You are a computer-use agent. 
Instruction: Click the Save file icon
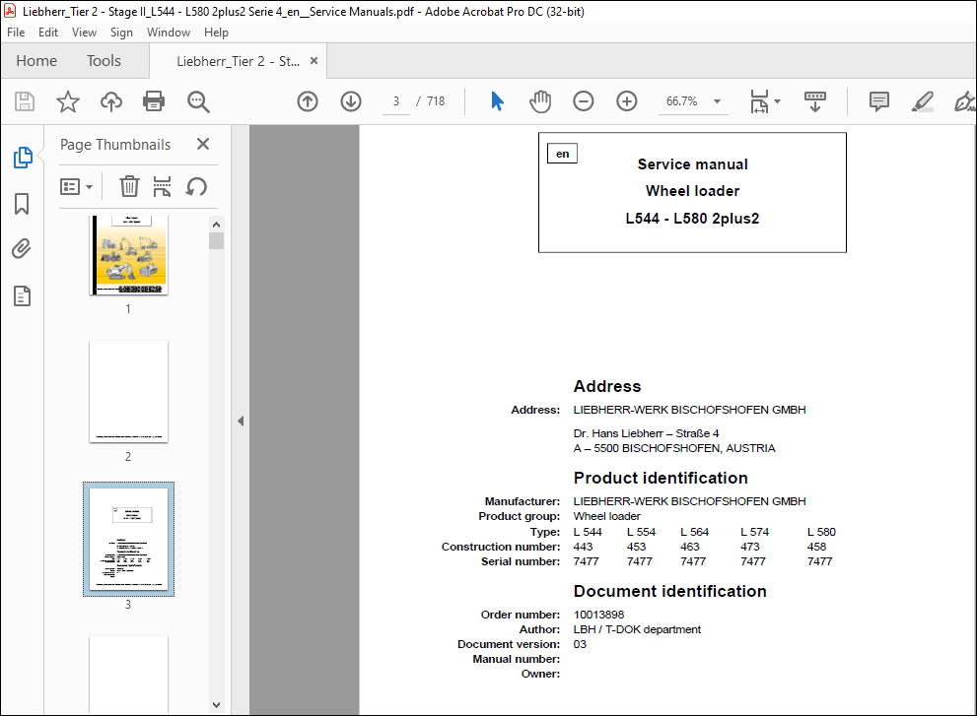click(x=25, y=100)
